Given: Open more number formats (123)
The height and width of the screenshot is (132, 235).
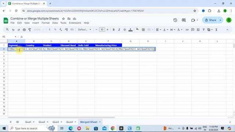Looking at the screenshot, I should tap(72, 30).
